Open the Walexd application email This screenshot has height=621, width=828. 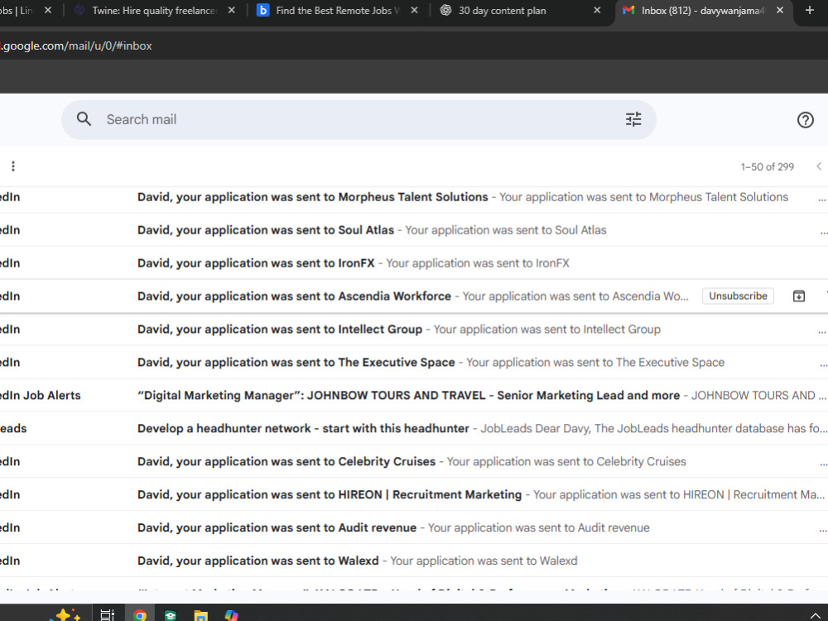414,561
